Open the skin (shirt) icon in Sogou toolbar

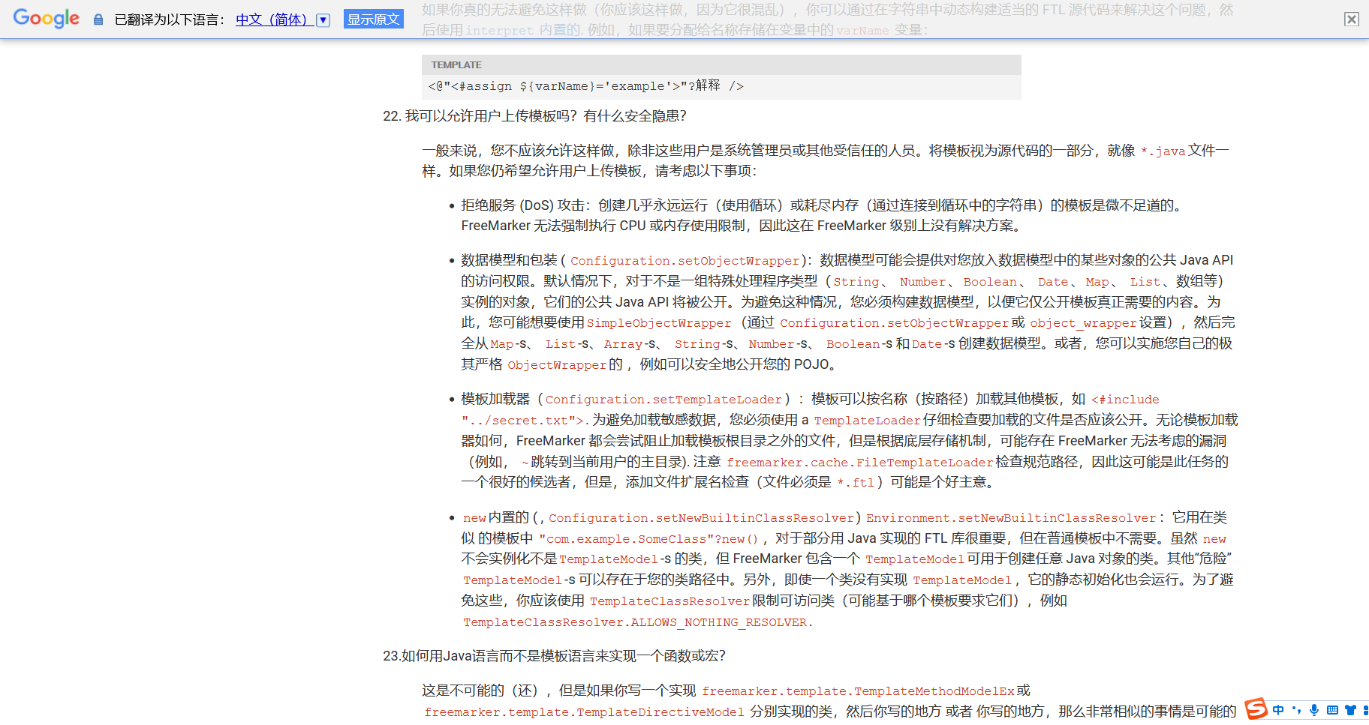(1350, 710)
